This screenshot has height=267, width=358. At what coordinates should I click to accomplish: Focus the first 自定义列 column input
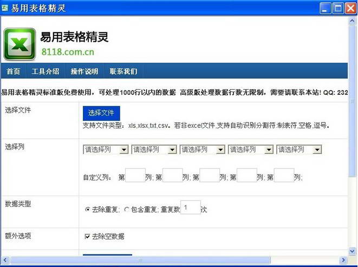point(135,175)
